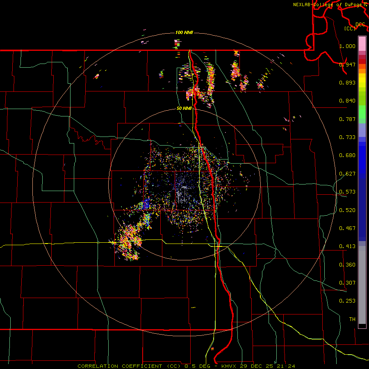Click the TH threshold label
Screen dimensions: 369x369
pyautogui.click(x=352, y=319)
